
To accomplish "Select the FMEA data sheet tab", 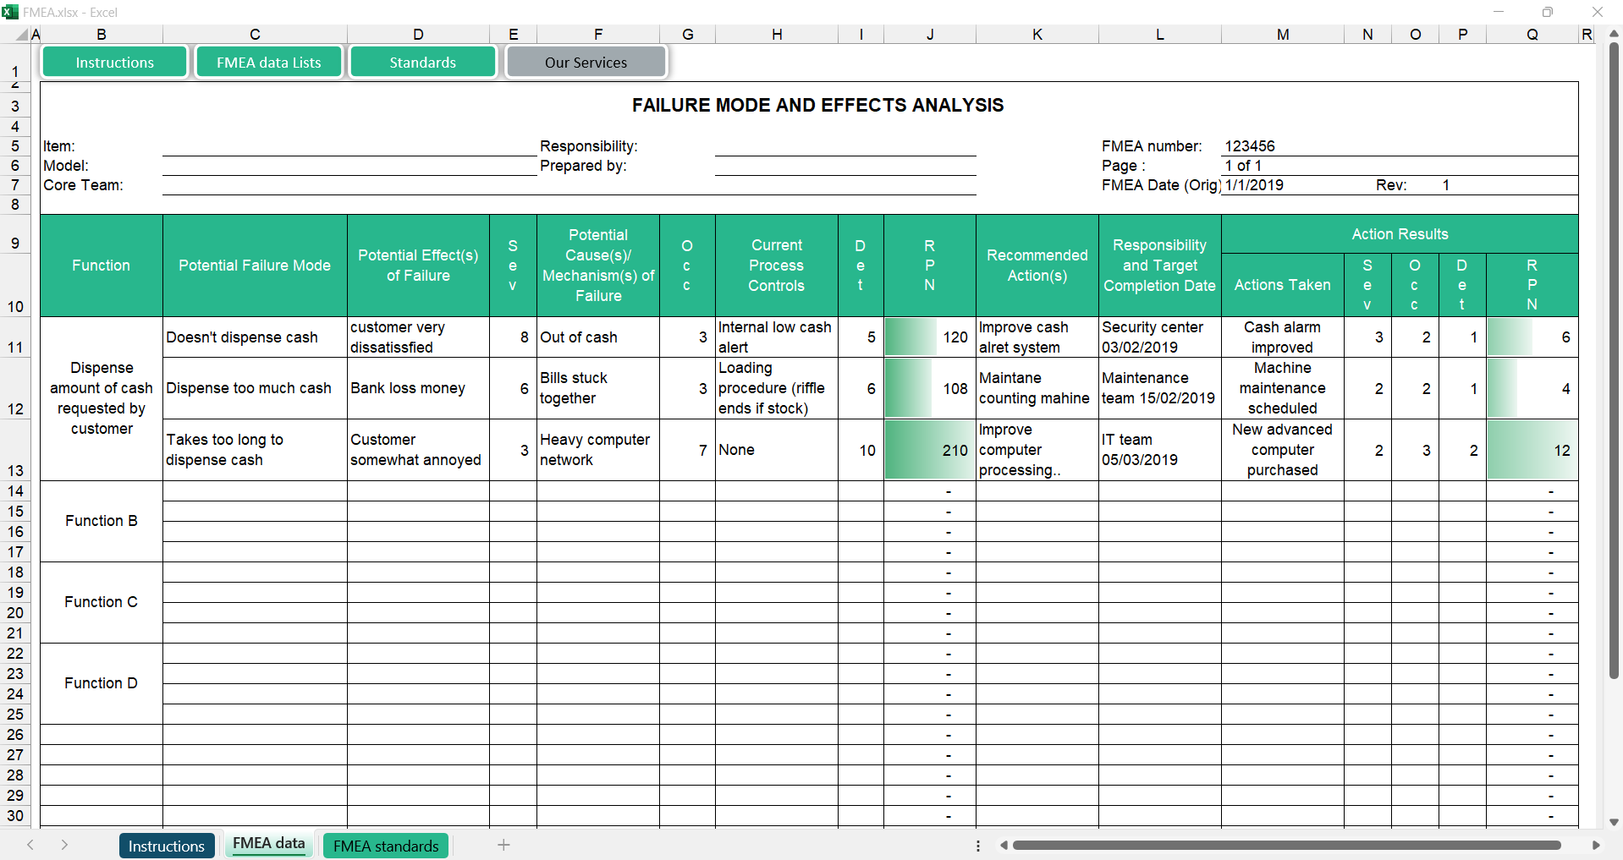I will 268,844.
